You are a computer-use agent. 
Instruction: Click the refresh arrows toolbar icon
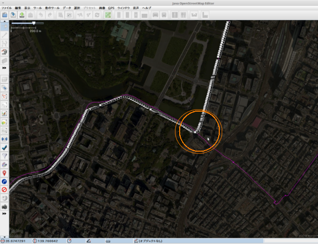coord(97,15)
